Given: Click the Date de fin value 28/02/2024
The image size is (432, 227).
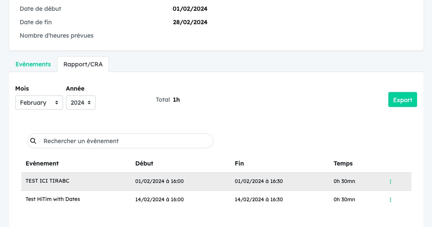Looking at the screenshot, I should tap(190, 22).
